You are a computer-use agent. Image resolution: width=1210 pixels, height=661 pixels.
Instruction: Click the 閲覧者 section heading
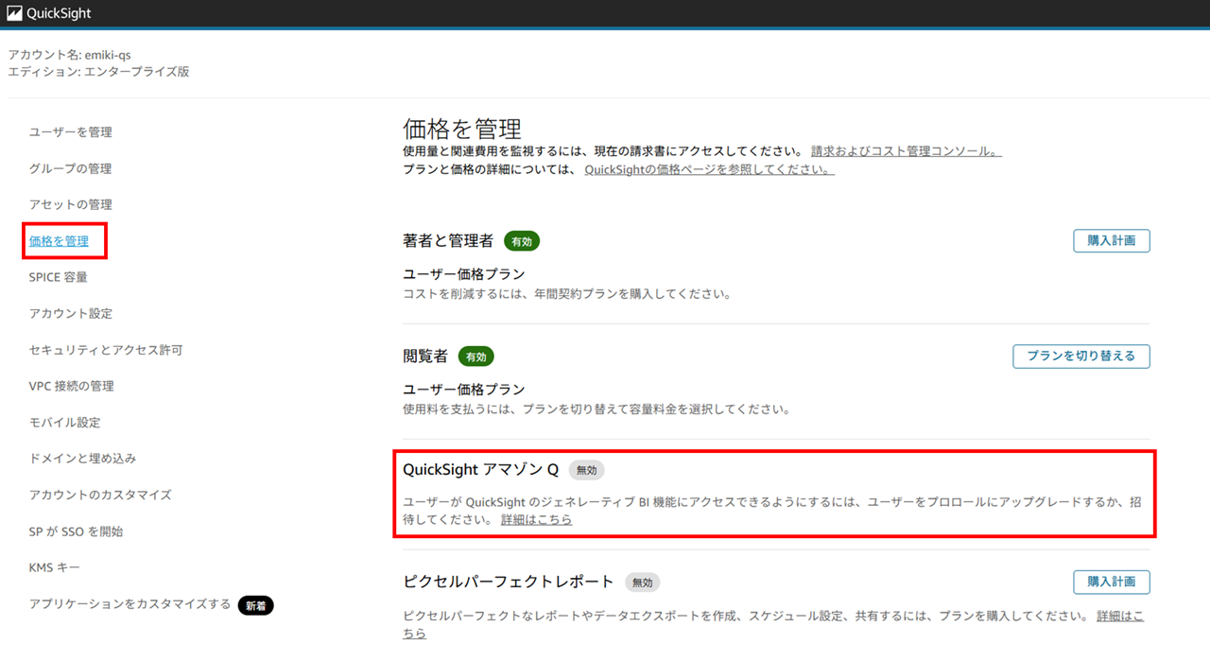(425, 357)
